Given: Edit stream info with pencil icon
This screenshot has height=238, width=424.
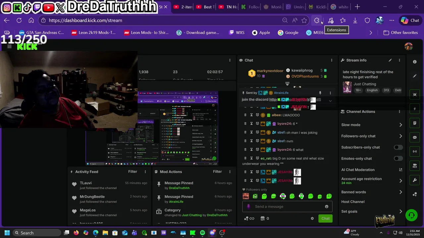Looking at the screenshot, I should (390, 60).
